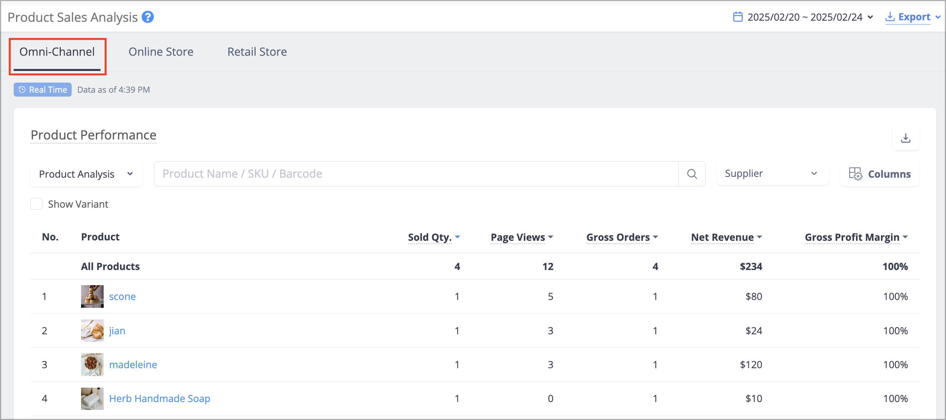Switch to the Retail Store tab
The width and height of the screenshot is (946, 420).
point(257,52)
